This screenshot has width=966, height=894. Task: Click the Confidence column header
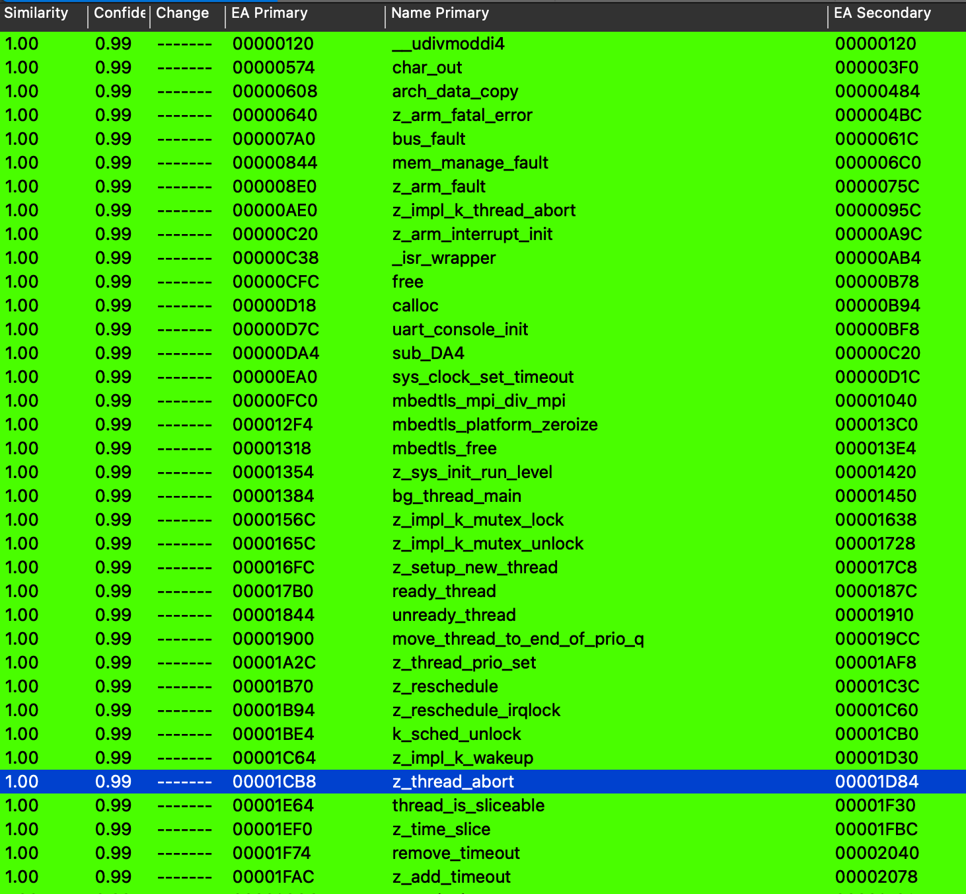(x=119, y=13)
